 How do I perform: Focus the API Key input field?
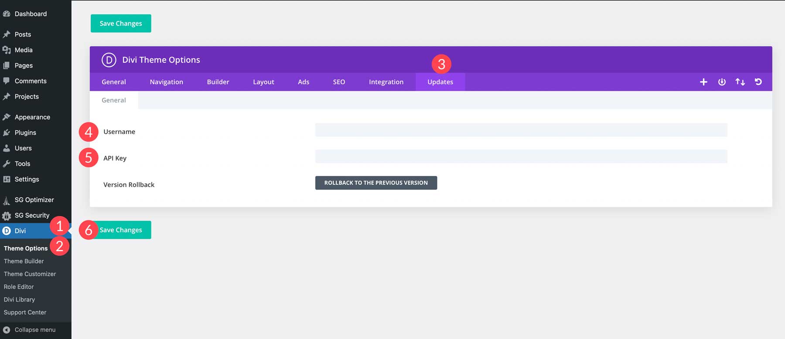point(521,156)
